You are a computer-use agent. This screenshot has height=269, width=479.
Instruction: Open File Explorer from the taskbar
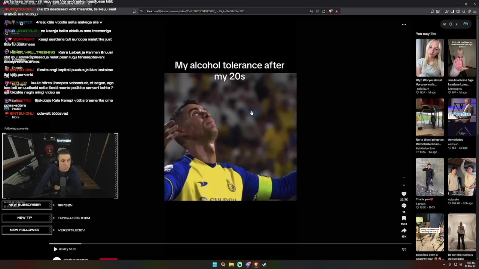pos(231,265)
